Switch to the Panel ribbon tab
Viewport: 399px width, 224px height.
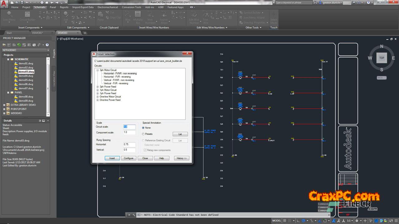click(x=53, y=7)
